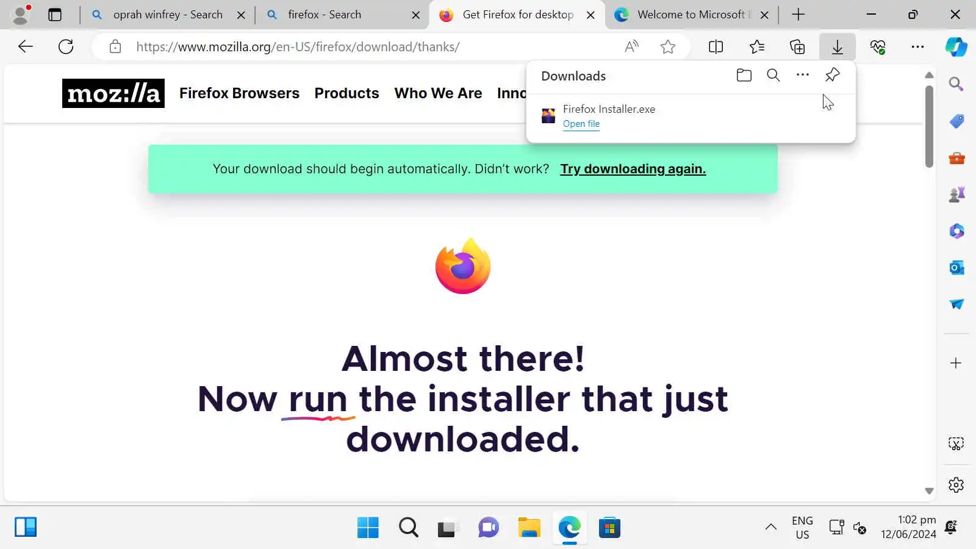The image size is (976, 549).
Task: Click Try downloading again link
Action: [x=633, y=169]
